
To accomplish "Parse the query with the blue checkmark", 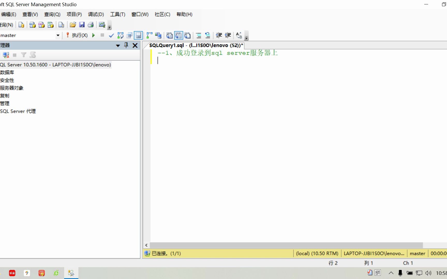I will pos(111,35).
